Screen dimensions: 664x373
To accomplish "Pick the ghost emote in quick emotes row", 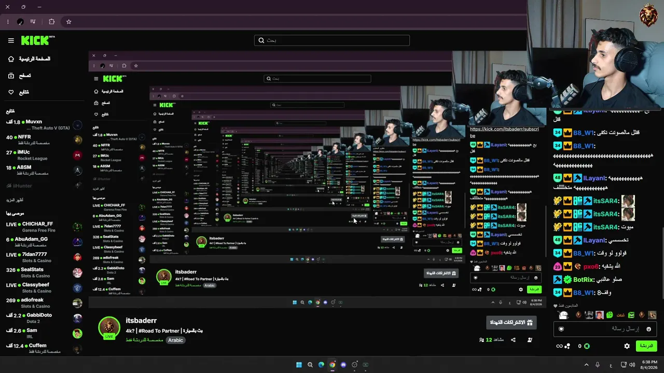I will [x=564, y=315].
